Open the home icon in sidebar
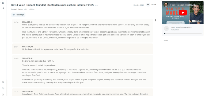Screen dimensions: 205x96 tap(3, 3)
